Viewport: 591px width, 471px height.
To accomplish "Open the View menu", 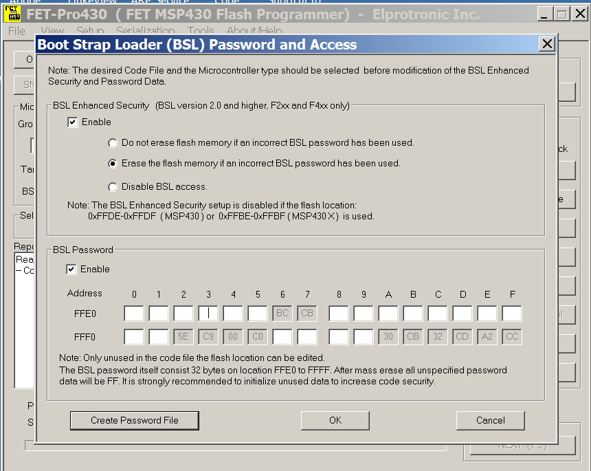I will point(52,30).
